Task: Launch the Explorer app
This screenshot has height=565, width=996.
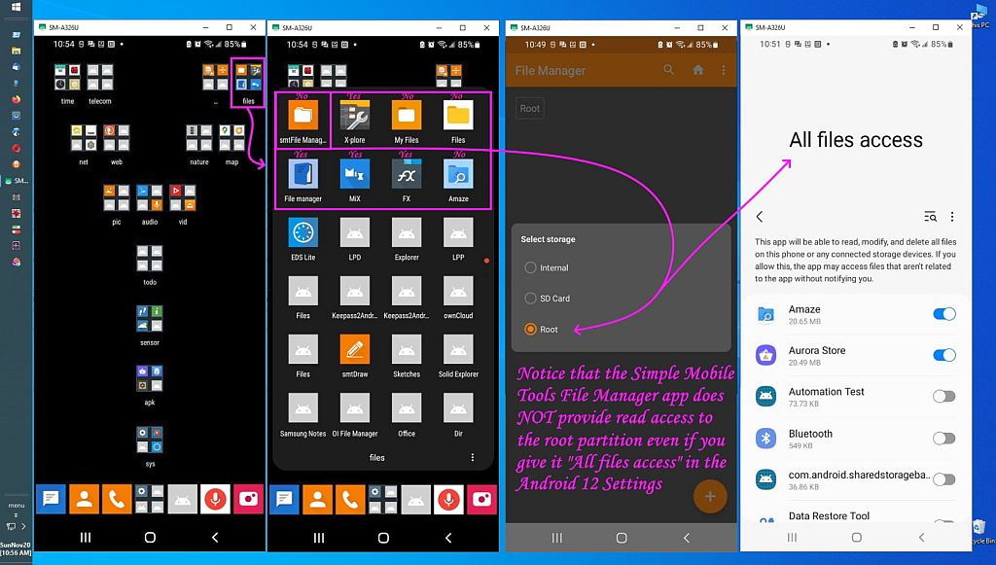Action: (407, 233)
